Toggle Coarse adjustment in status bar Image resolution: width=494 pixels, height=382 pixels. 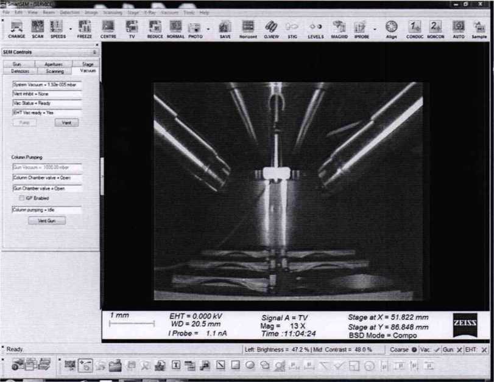coord(414,350)
